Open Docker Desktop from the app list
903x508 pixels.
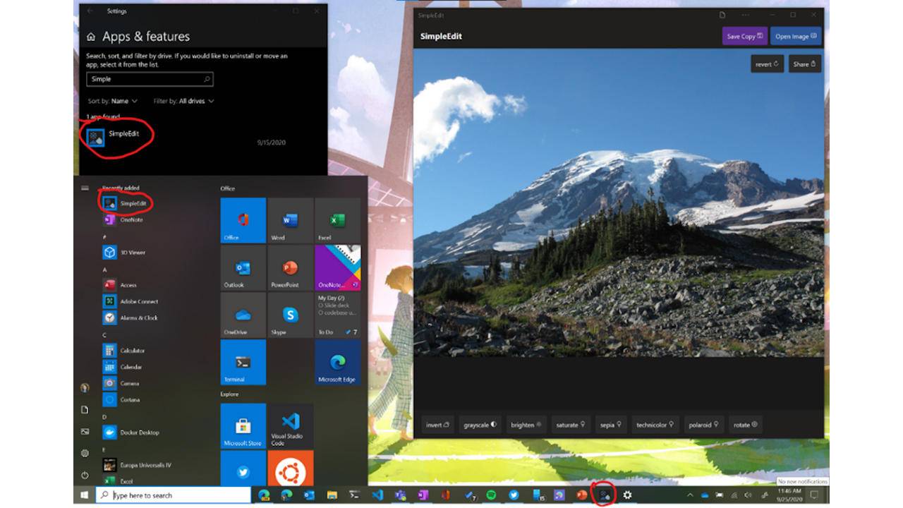pyautogui.click(x=131, y=432)
